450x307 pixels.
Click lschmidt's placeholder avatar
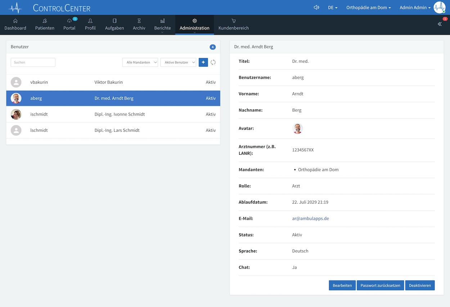16,130
